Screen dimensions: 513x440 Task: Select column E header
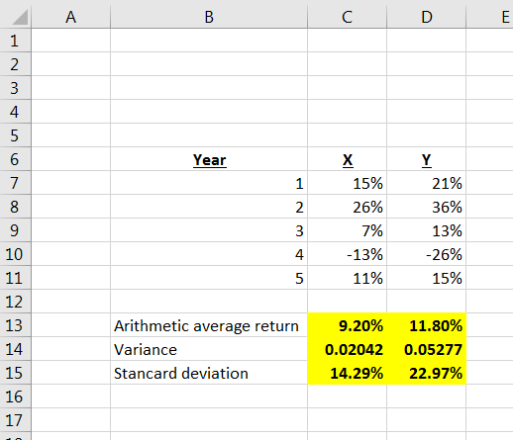point(490,17)
